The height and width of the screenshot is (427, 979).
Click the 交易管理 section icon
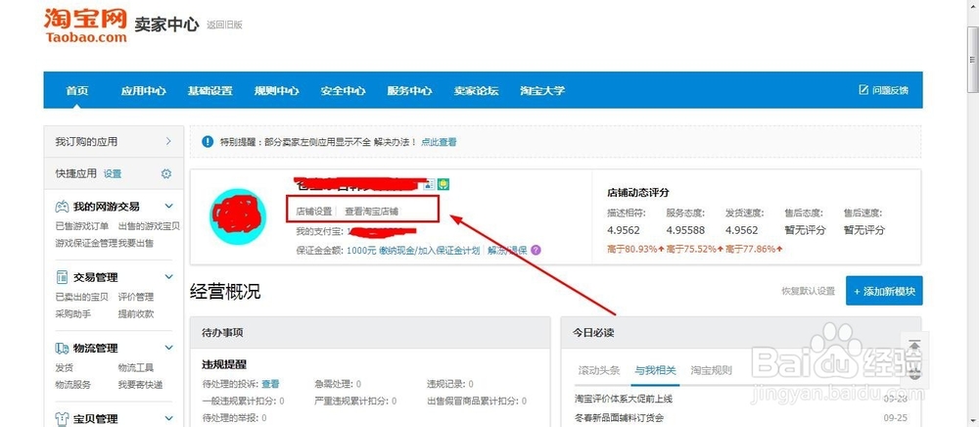click(62, 277)
